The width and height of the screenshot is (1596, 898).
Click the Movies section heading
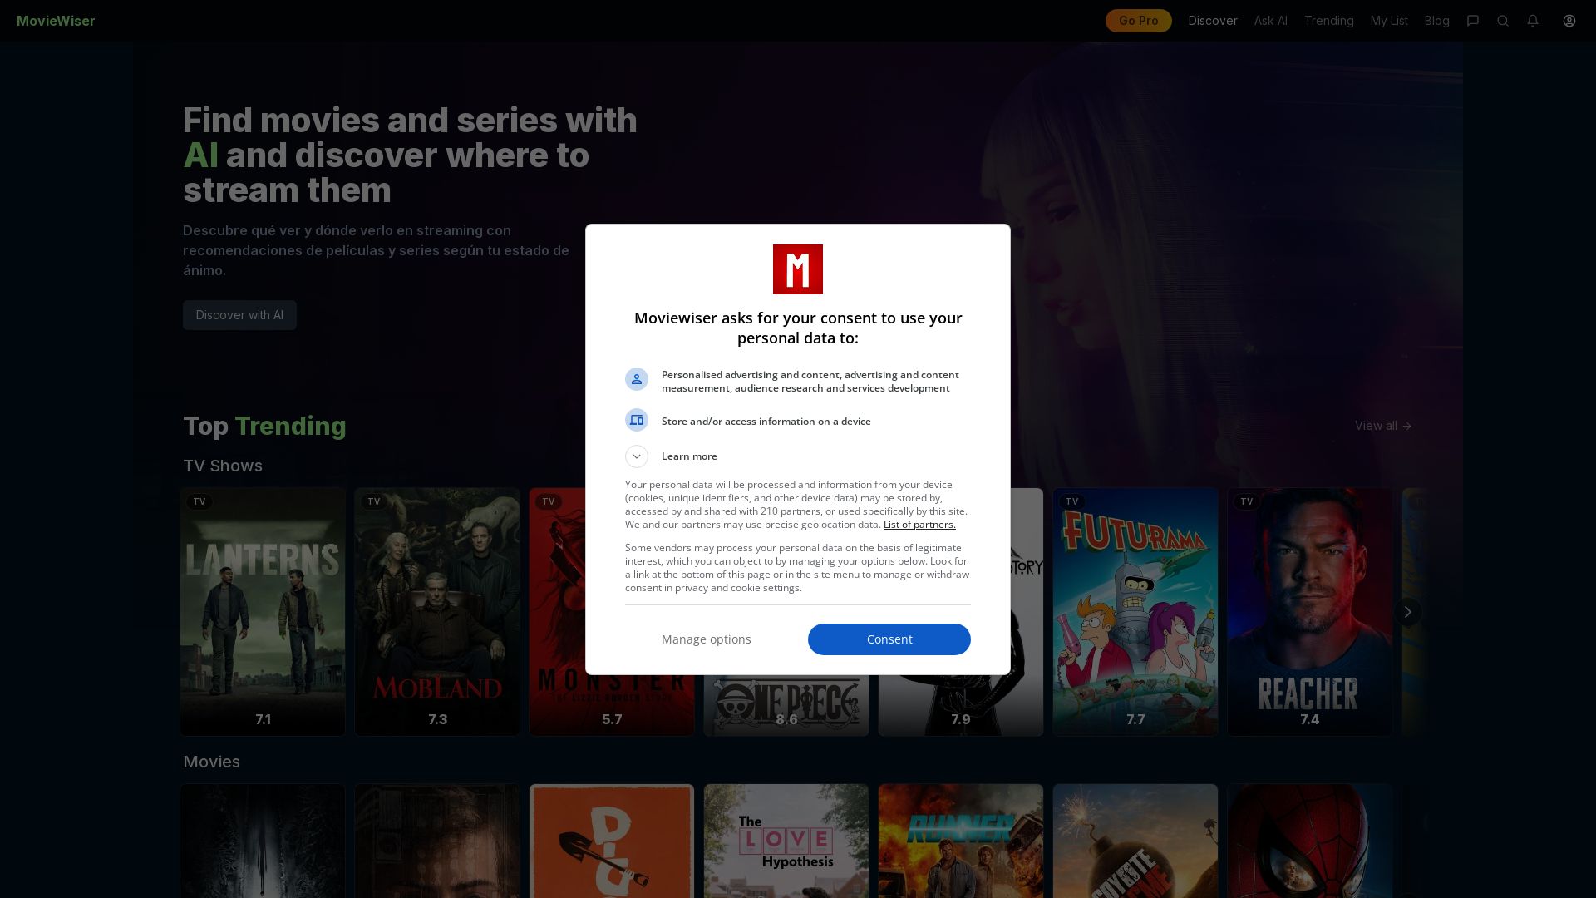click(x=211, y=762)
